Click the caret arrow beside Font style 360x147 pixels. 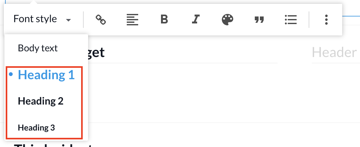68,20
